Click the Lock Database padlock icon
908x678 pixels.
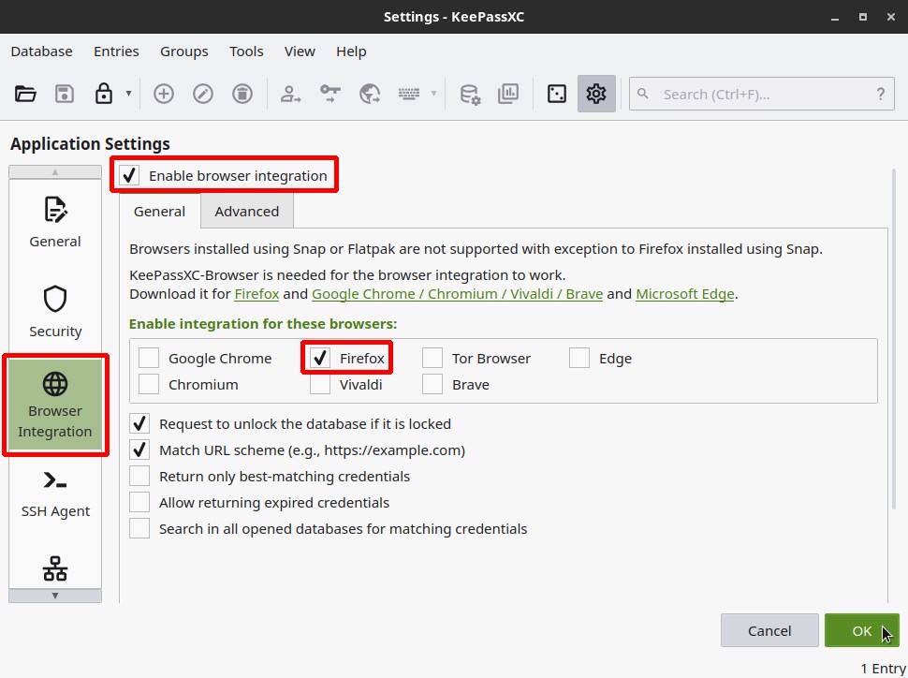click(x=104, y=94)
